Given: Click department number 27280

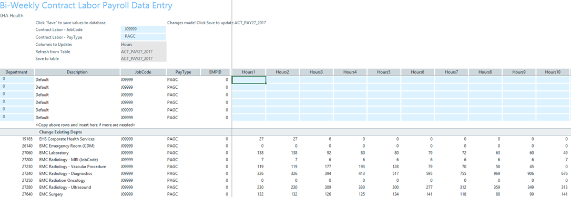Looking at the screenshot, I should pos(27,188).
